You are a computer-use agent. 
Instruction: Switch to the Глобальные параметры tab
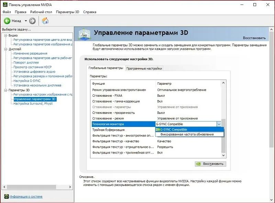[x=106, y=68]
